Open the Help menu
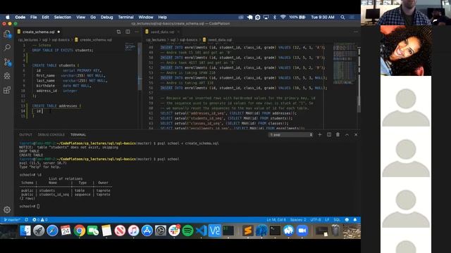Viewport: 451px width, 253px height. click(163, 17)
